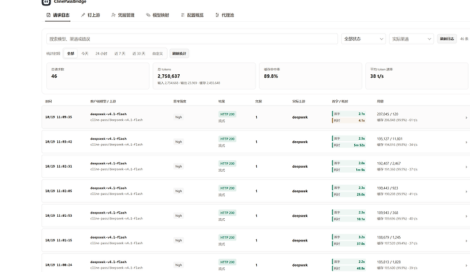Select the 自定义 custom time range option
Image resolution: width=470 pixels, height=272 pixels.
pyautogui.click(x=157, y=54)
